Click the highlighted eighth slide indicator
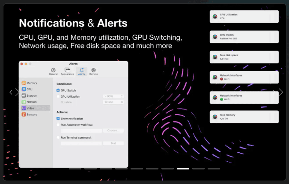The width and height of the screenshot is (289, 184). pos(183,169)
